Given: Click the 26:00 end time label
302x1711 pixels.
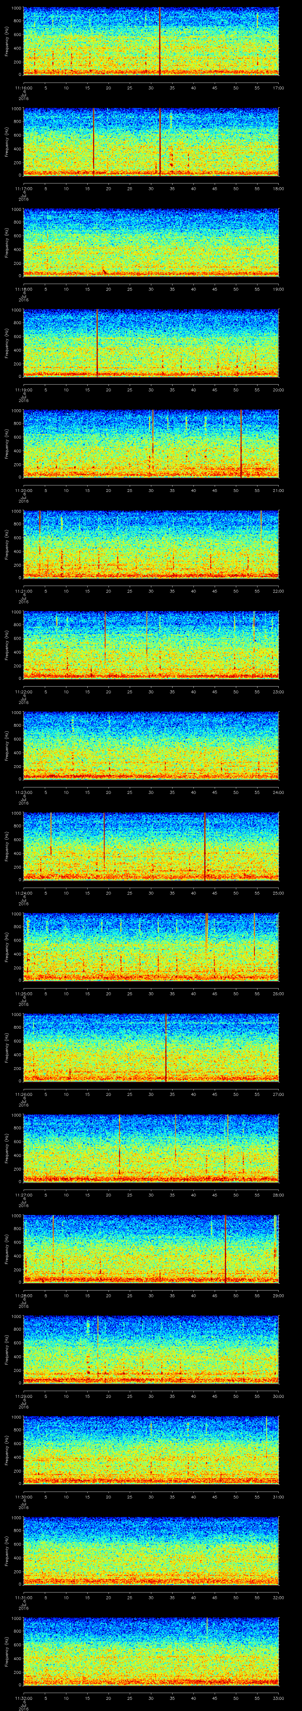Looking at the screenshot, I should click(x=278, y=994).
